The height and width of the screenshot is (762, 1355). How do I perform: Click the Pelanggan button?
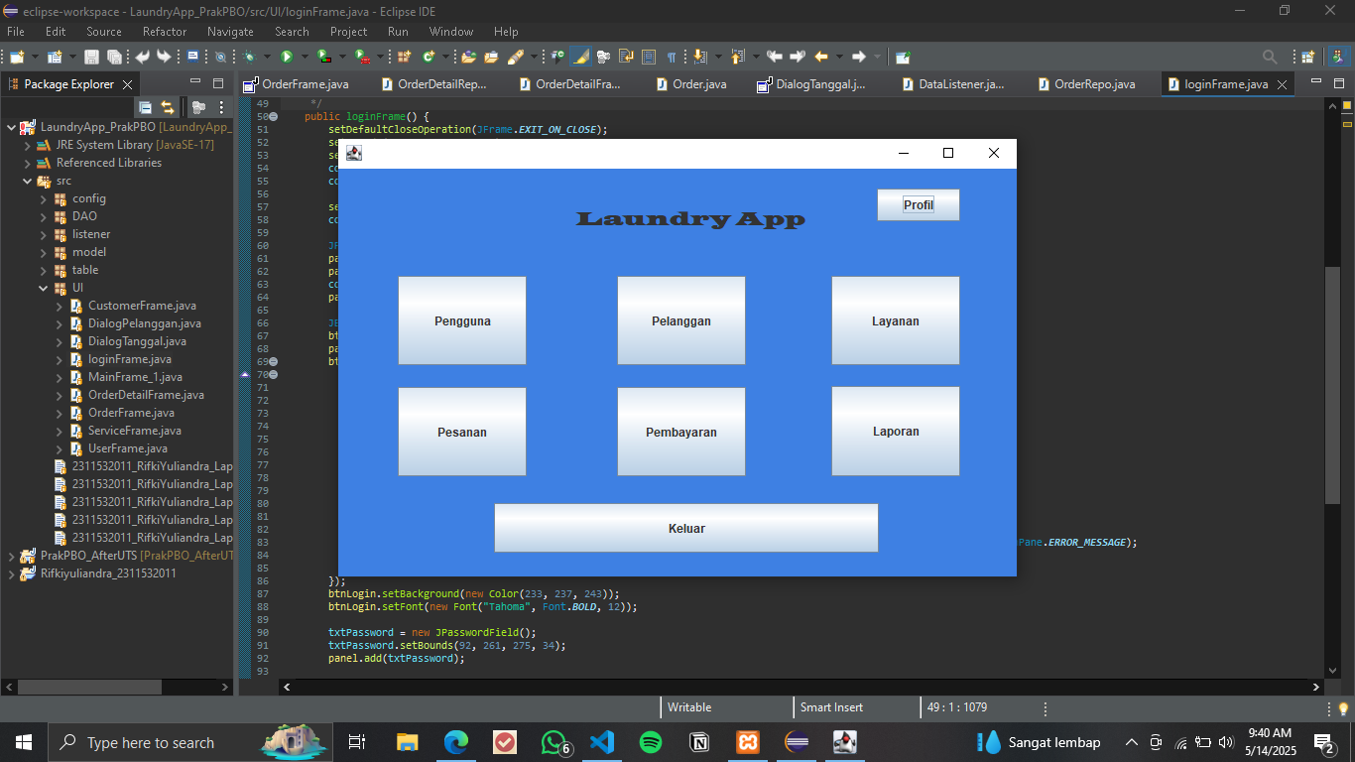point(680,320)
